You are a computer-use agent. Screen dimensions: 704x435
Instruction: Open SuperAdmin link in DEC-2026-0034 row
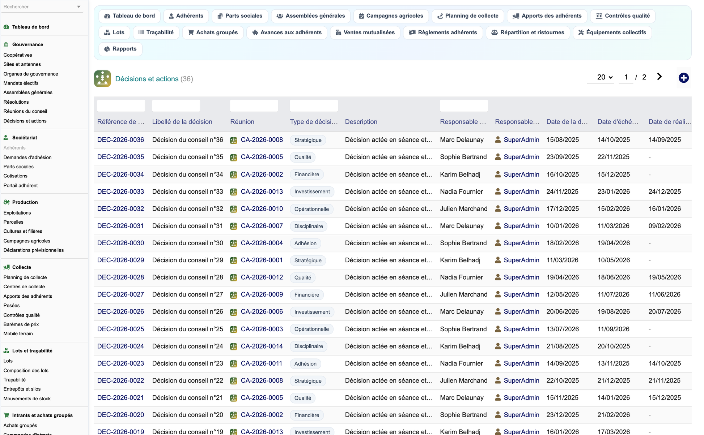pyautogui.click(x=521, y=174)
